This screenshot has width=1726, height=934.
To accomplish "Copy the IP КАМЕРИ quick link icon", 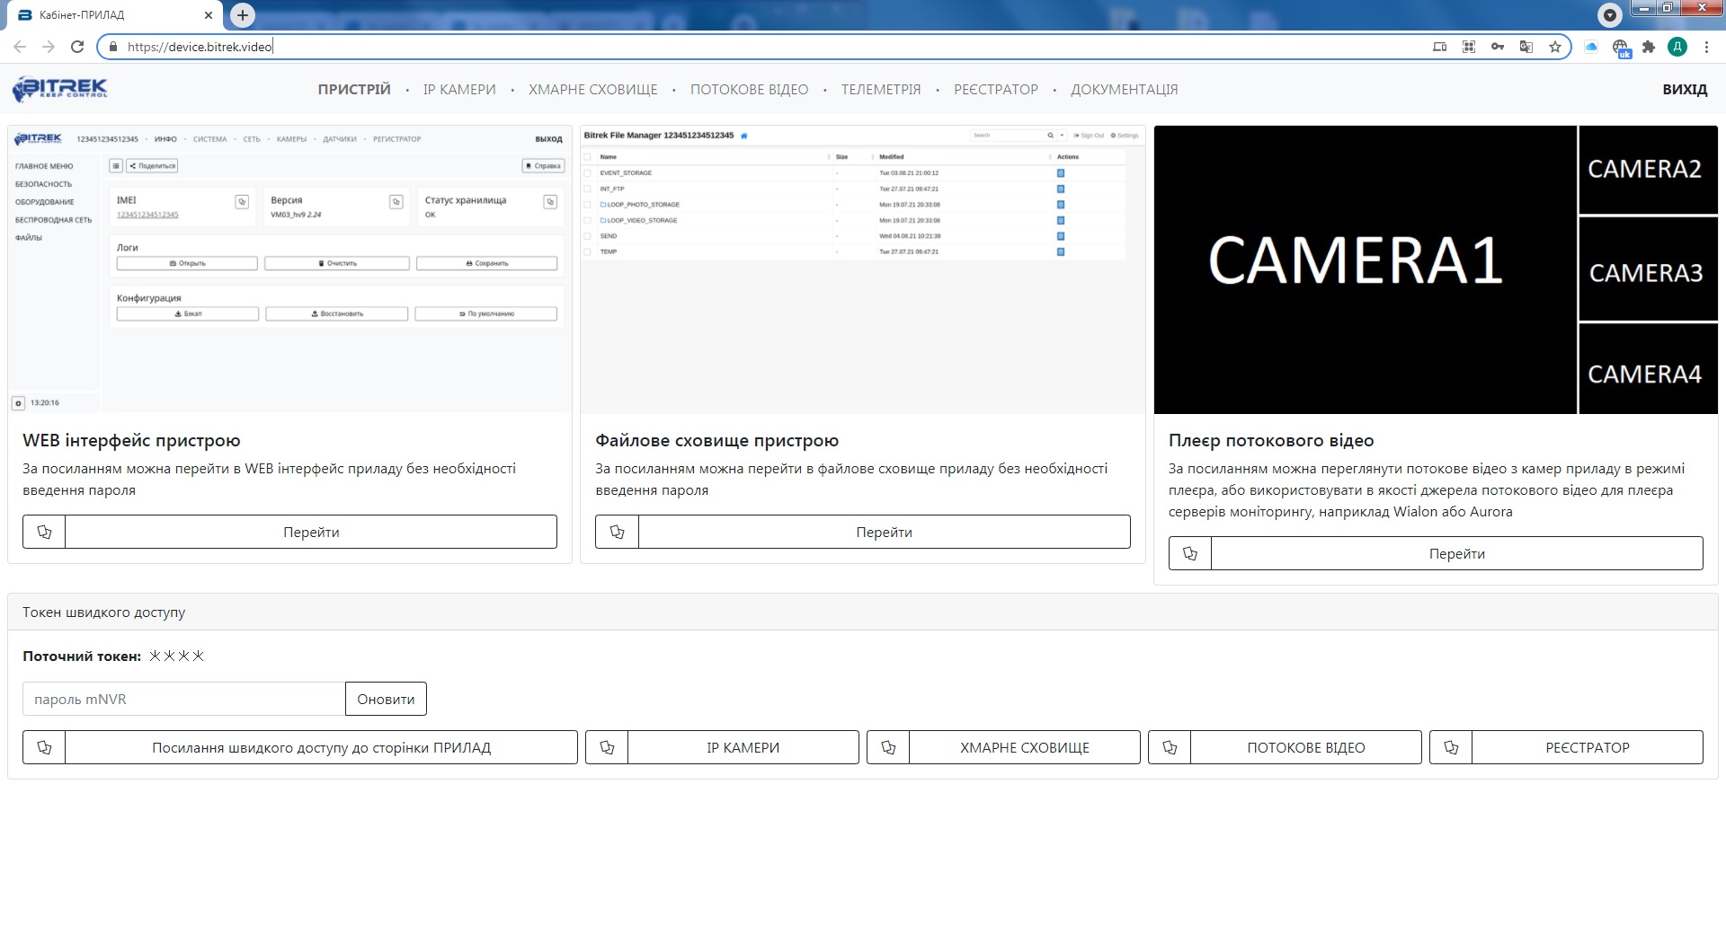I will point(607,747).
